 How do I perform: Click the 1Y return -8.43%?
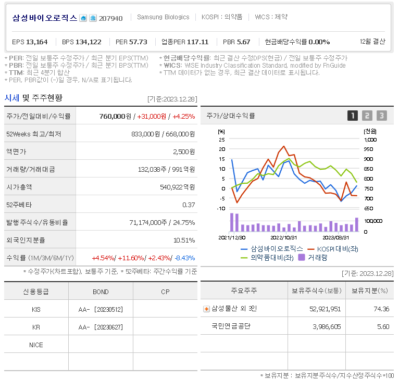tap(185, 258)
